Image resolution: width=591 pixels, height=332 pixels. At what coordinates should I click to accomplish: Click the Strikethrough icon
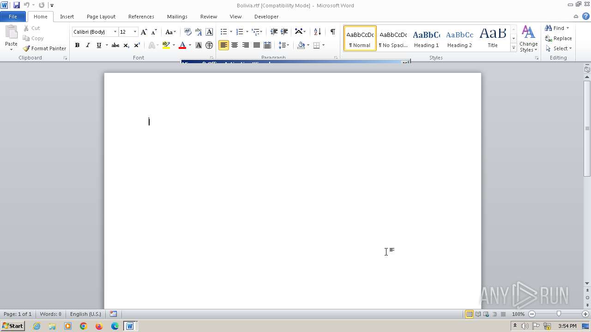115,45
